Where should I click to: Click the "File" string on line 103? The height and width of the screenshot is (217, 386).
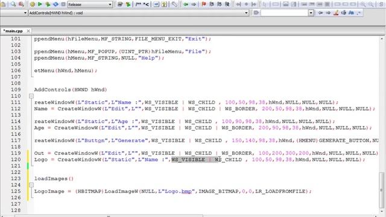pos(195,52)
